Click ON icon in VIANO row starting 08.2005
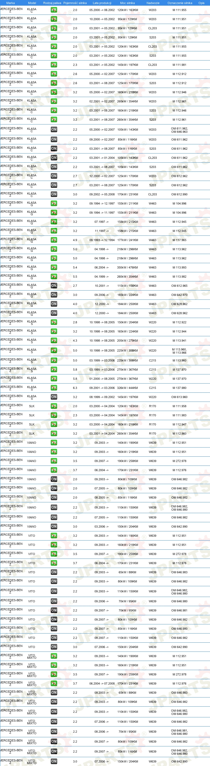The image size is (210, 766). (54, 497)
